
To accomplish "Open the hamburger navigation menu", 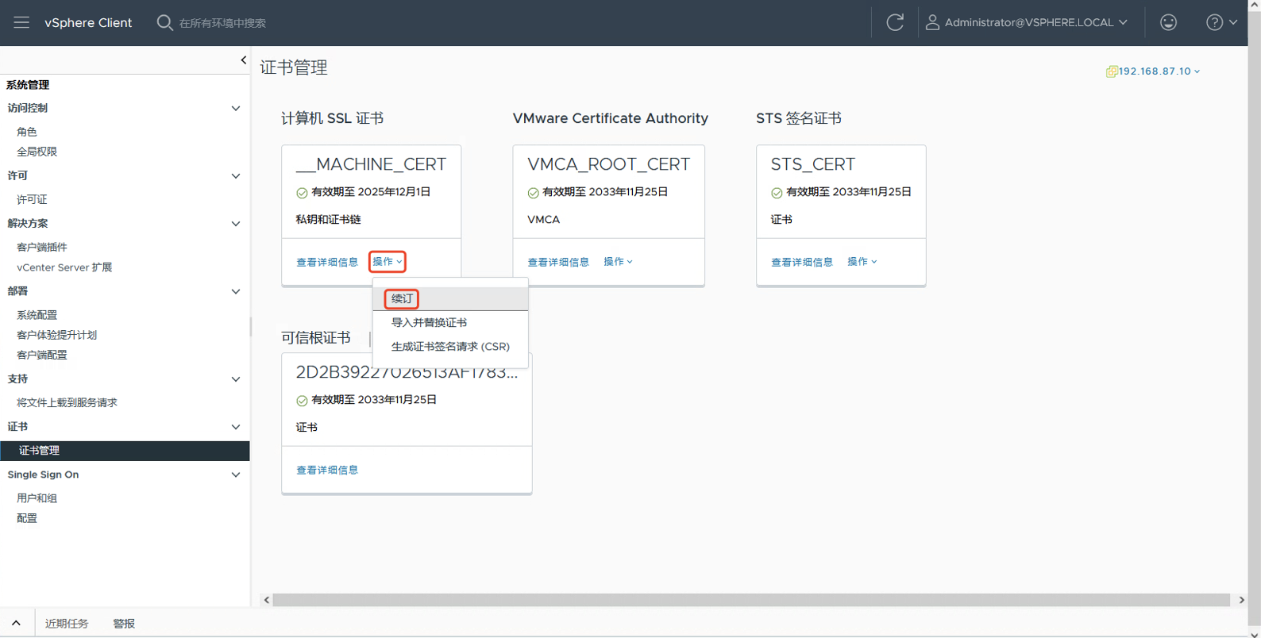I will click(21, 22).
